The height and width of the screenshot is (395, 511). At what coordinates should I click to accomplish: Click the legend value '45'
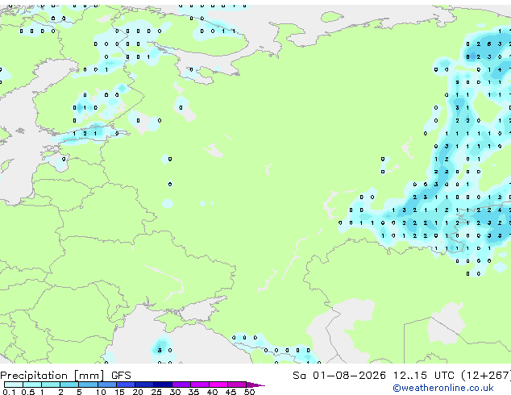click(x=231, y=392)
